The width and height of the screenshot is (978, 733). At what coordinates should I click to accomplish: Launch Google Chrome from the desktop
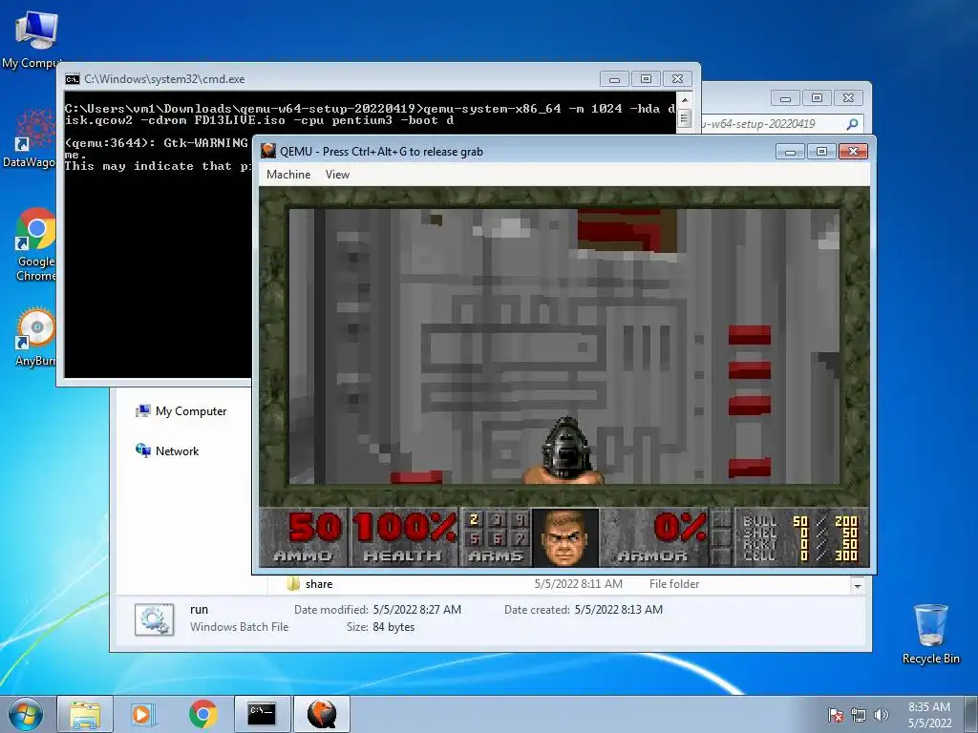pos(35,244)
